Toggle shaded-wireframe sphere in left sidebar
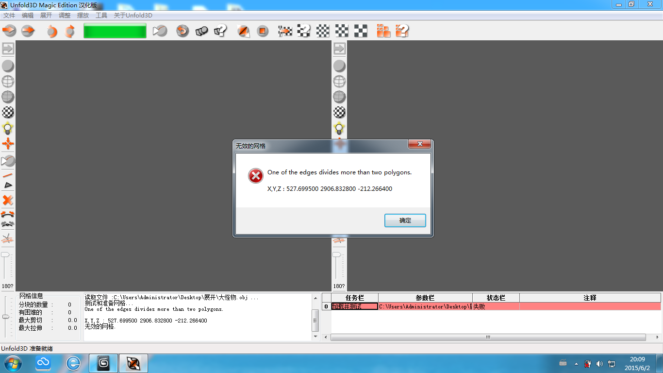Viewport: 663px width, 373px height. tap(8, 97)
